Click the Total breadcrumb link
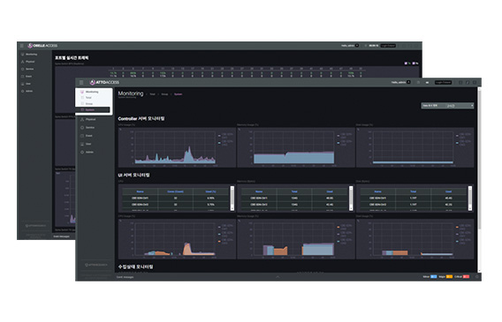 coord(153,94)
